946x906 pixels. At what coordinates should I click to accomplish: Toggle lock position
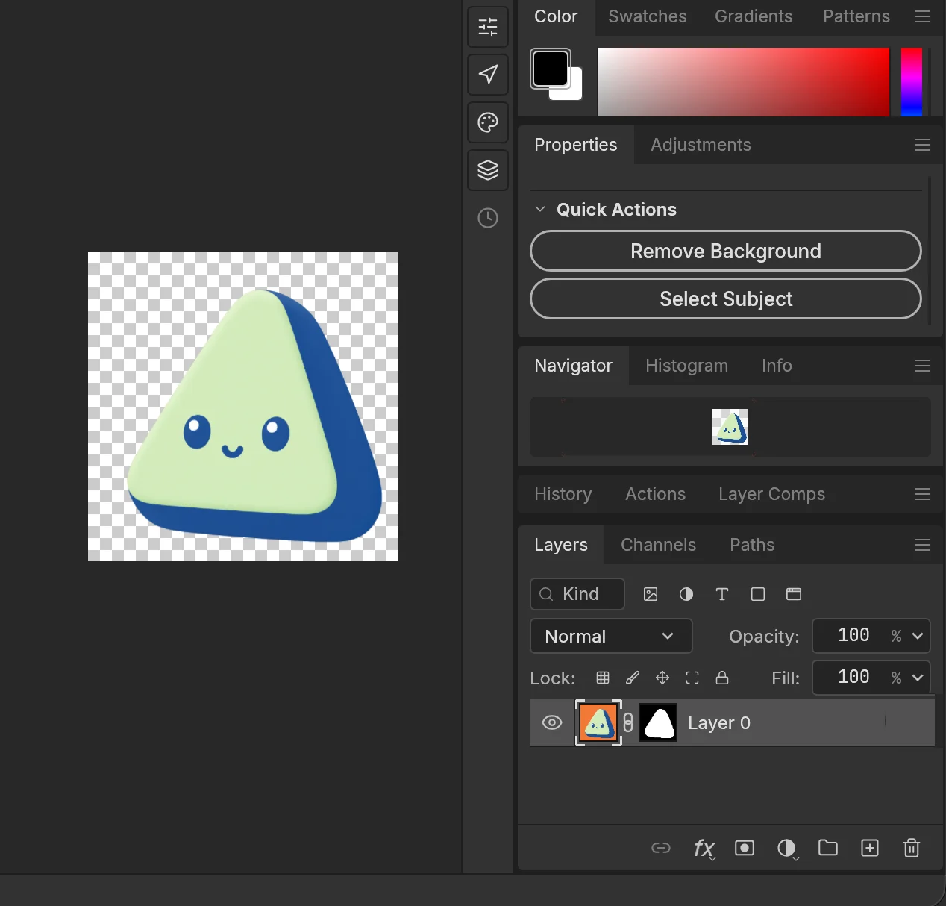[662, 678]
